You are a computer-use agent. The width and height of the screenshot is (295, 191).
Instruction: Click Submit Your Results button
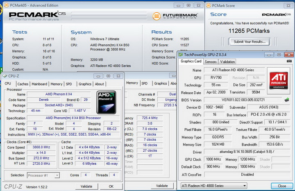(x=250, y=41)
